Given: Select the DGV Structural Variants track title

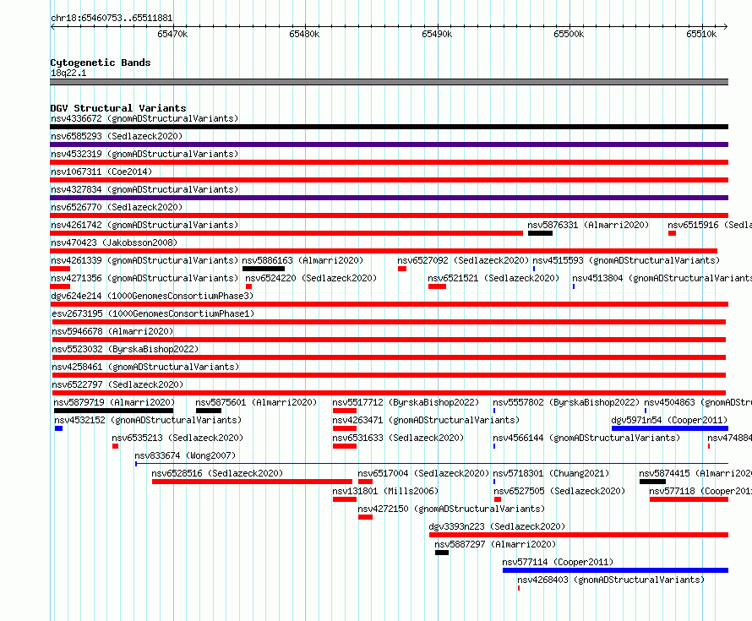Looking at the screenshot, I should pyautogui.click(x=118, y=108).
